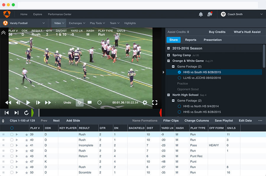The image size is (266, 176).
Task: Select the drawing telestrator tool
Action: [x=80, y=103]
